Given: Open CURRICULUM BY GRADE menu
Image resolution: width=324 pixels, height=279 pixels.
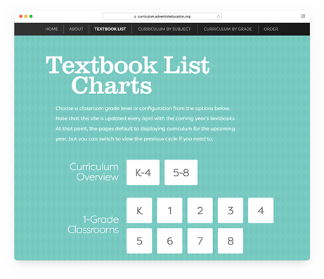Looking at the screenshot, I should 228,29.
